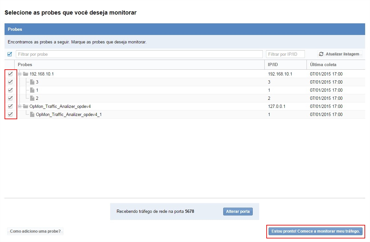Screen dimensions: 370x242
Task: Collapse the OpMon_Traffic_Analizer_opdev4 tree node
Action: (20, 106)
